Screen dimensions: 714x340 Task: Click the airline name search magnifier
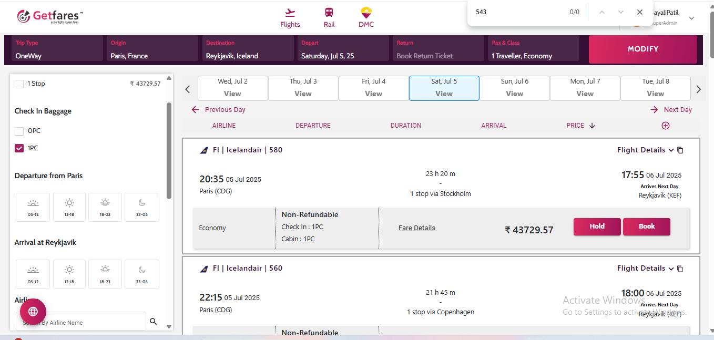click(154, 322)
